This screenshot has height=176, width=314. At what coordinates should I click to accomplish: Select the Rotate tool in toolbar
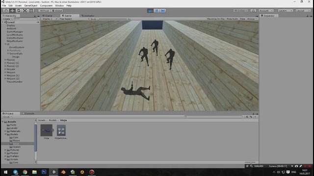point(19,11)
